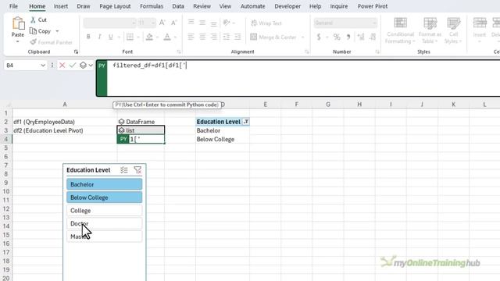Click in the Python formula bar

(303, 78)
